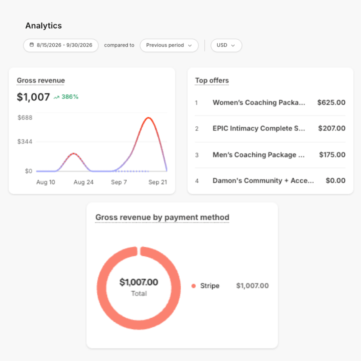The image size is (361, 361).
Task: Select Damon's Community + Acce... offer row
Action: click(x=270, y=181)
